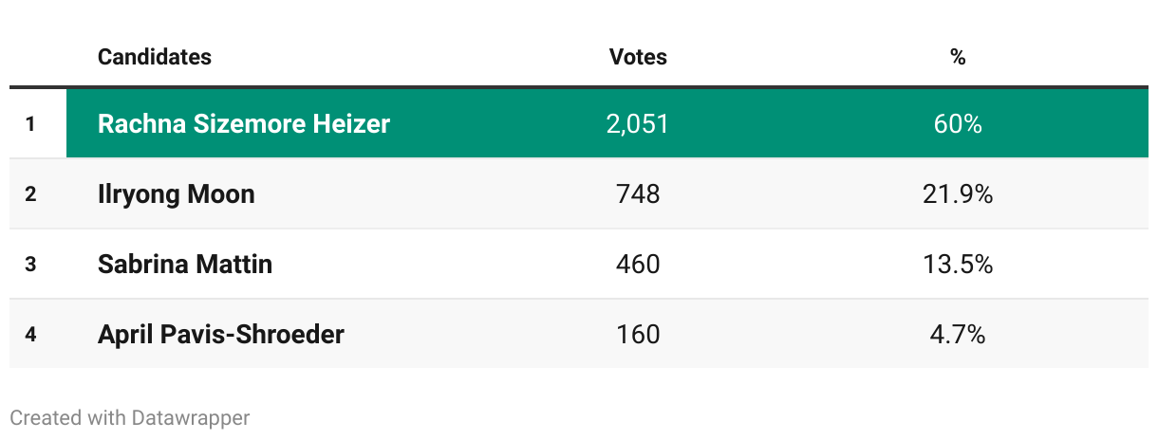Click the Votes column header
Image resolution: width=1158 pixels, height=440 pixels.
tap(638, 57)
